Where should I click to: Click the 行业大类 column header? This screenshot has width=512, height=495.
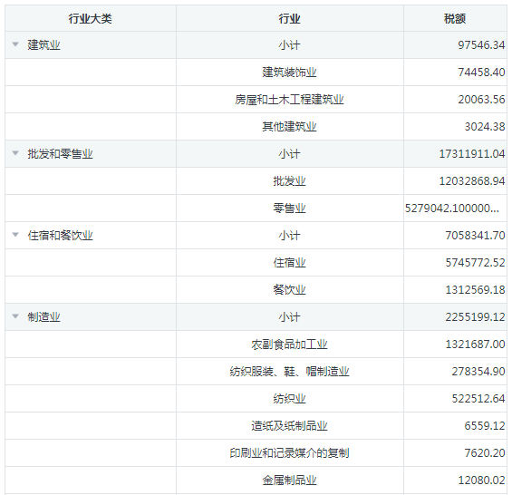tap(91, 19)
